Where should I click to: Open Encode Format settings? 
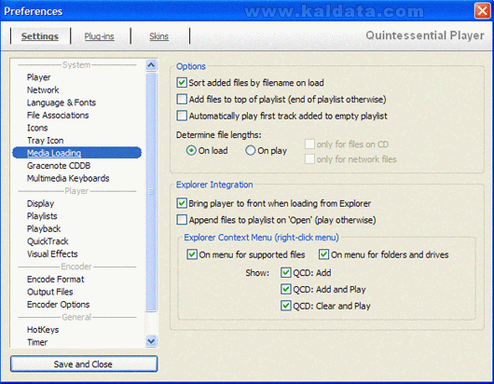(55, 279)
